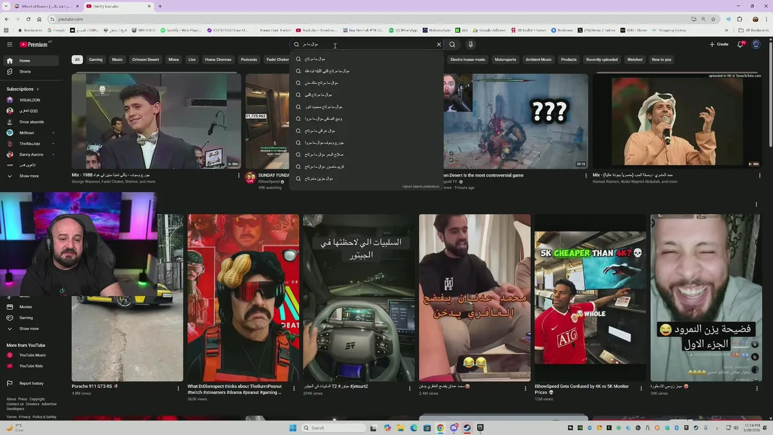This screenshot has height=435, width=773.
Task: Open the YouTube hamburger guide menu
Action: [x=10, y=44]
